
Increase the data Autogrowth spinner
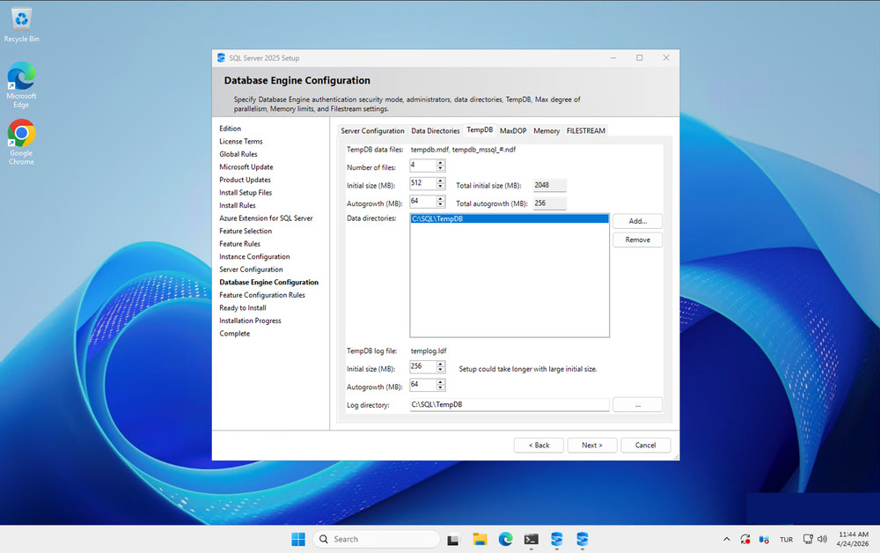coord(441,199)
